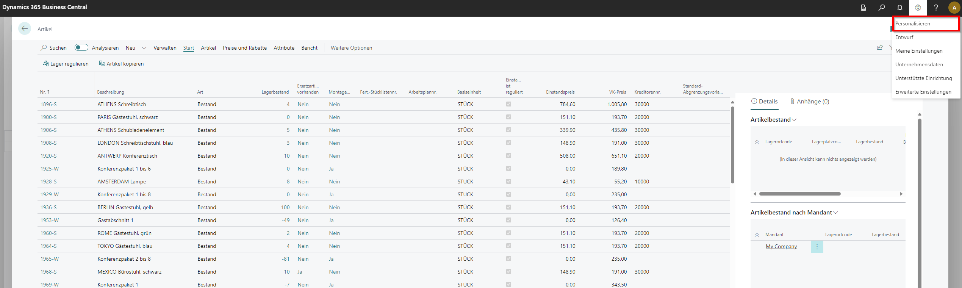Click the user account avatar
Screen dimensions: 962x288
pos(954,8)
